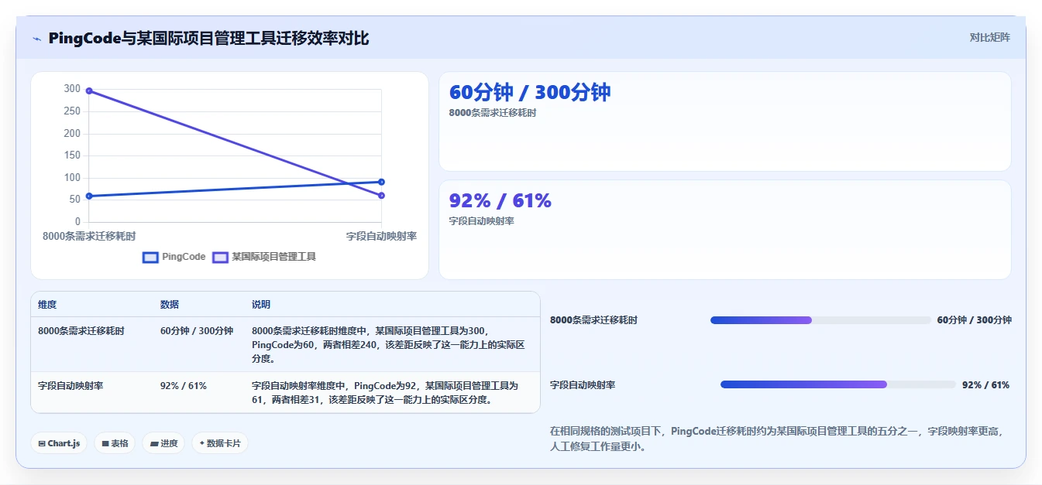Click the 进度 tag chip
This screenshot has height=485, width=1042.
coord(163,443)
